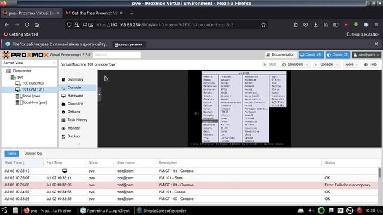Viewport: 383px width, 215px height.
Task: Select local-lvm (pve) storage in tree
Action: click(31, 102)
